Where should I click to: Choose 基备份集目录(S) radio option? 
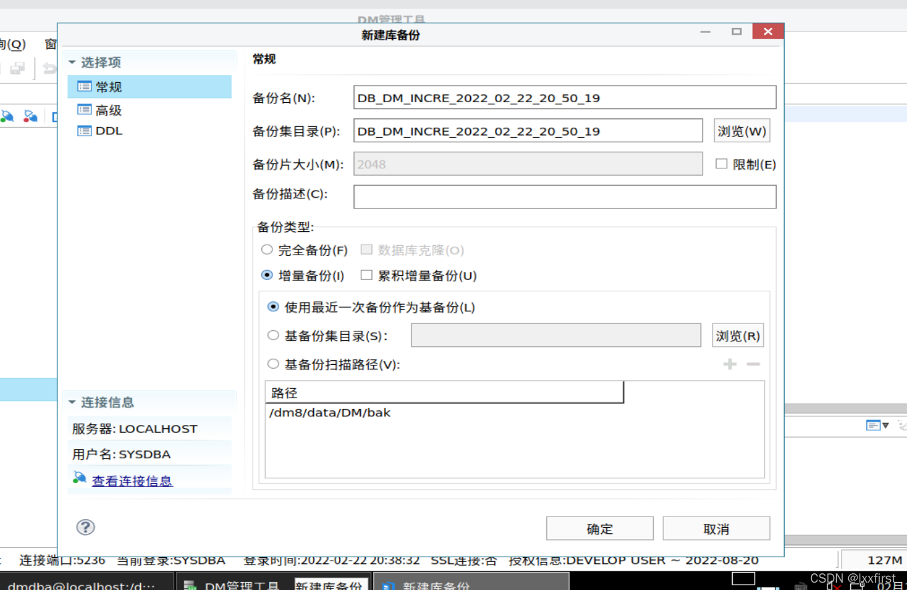point(273,335)
